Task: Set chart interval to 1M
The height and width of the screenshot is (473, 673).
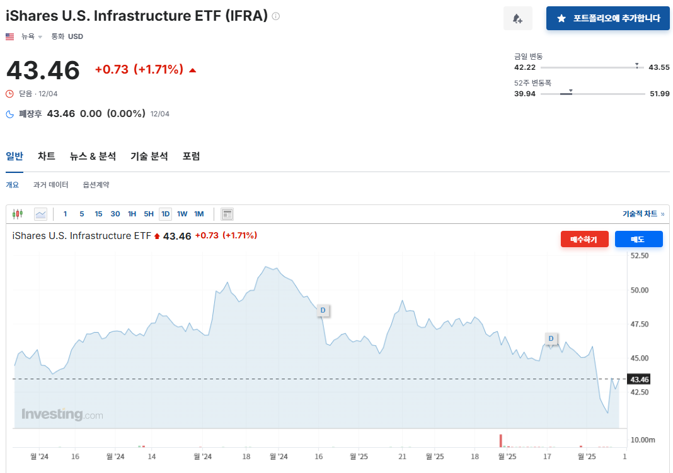Action: (x=198, y=214)
